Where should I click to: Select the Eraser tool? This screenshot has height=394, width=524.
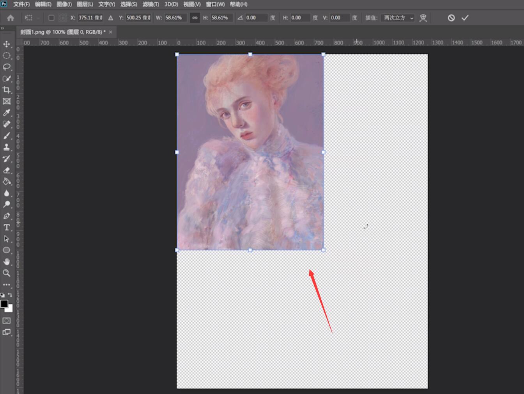coord(7,170)
